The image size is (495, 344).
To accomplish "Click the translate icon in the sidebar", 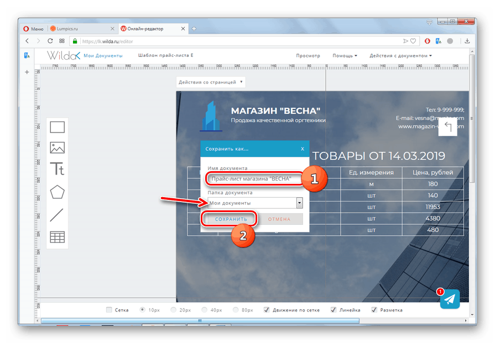I will (27, 56).
